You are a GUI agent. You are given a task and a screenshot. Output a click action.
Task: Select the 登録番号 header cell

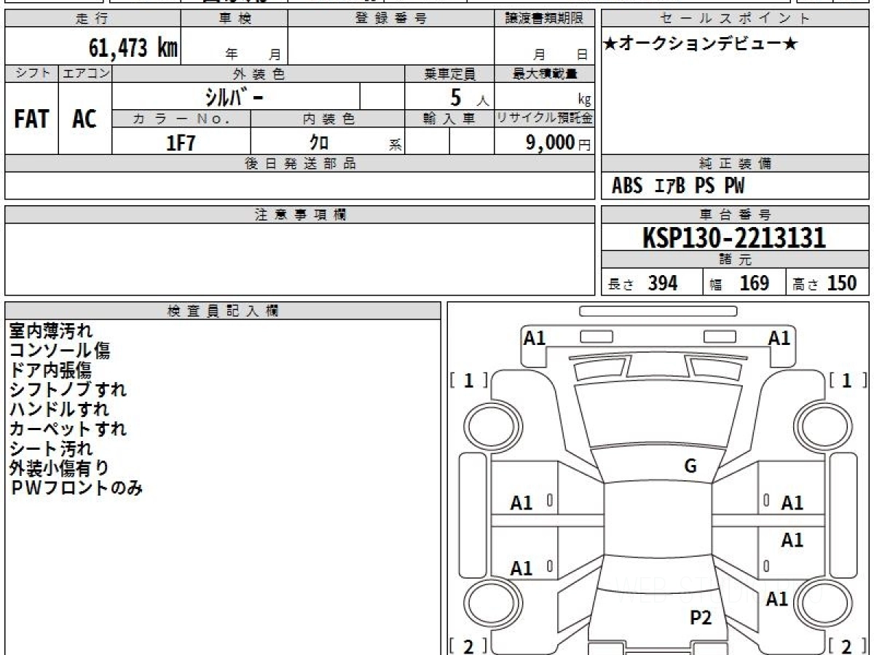click(x=391, y=19)
